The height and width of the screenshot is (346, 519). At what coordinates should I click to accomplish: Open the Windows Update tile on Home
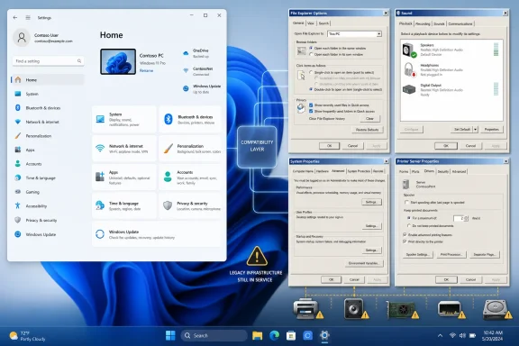[157, 234]
